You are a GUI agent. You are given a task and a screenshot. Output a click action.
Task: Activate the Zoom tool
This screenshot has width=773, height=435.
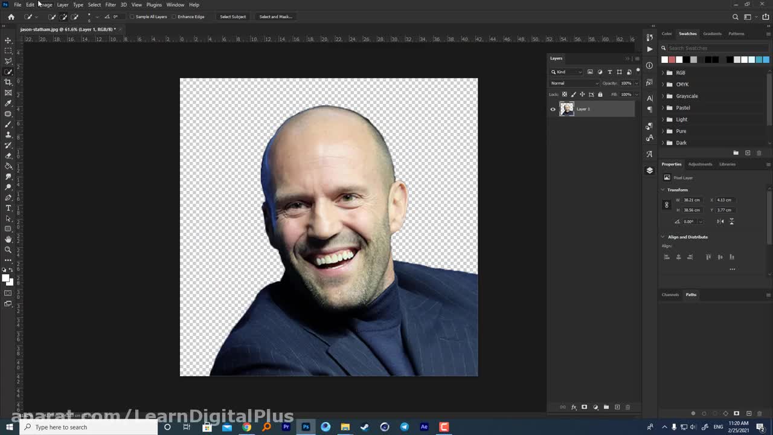[8, 250]
